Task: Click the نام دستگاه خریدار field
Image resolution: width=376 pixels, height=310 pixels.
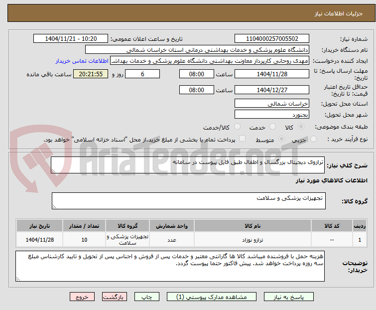Action: coord(197,50)
